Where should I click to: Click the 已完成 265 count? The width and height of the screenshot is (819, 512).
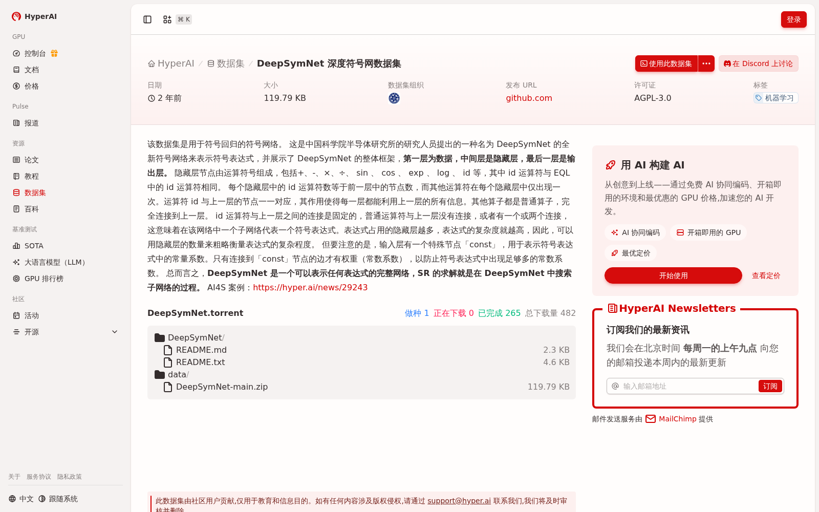point(499,313)
